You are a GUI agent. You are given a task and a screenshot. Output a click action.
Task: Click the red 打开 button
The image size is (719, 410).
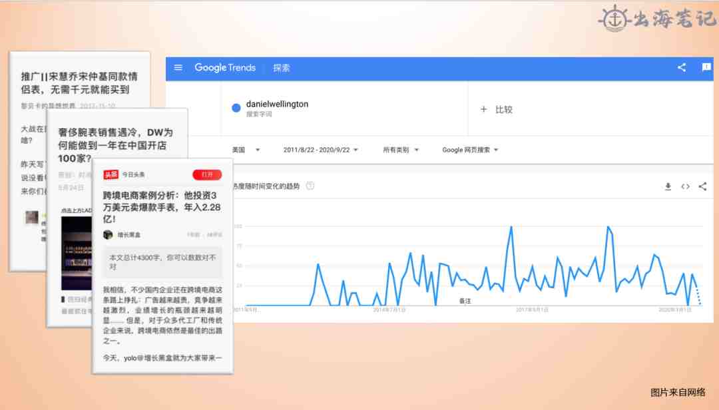click(x=207, y=174)
